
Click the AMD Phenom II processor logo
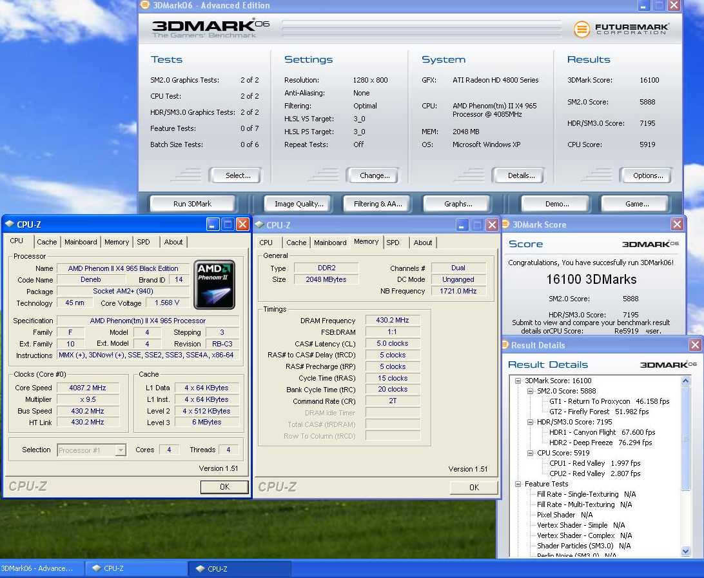215,284
